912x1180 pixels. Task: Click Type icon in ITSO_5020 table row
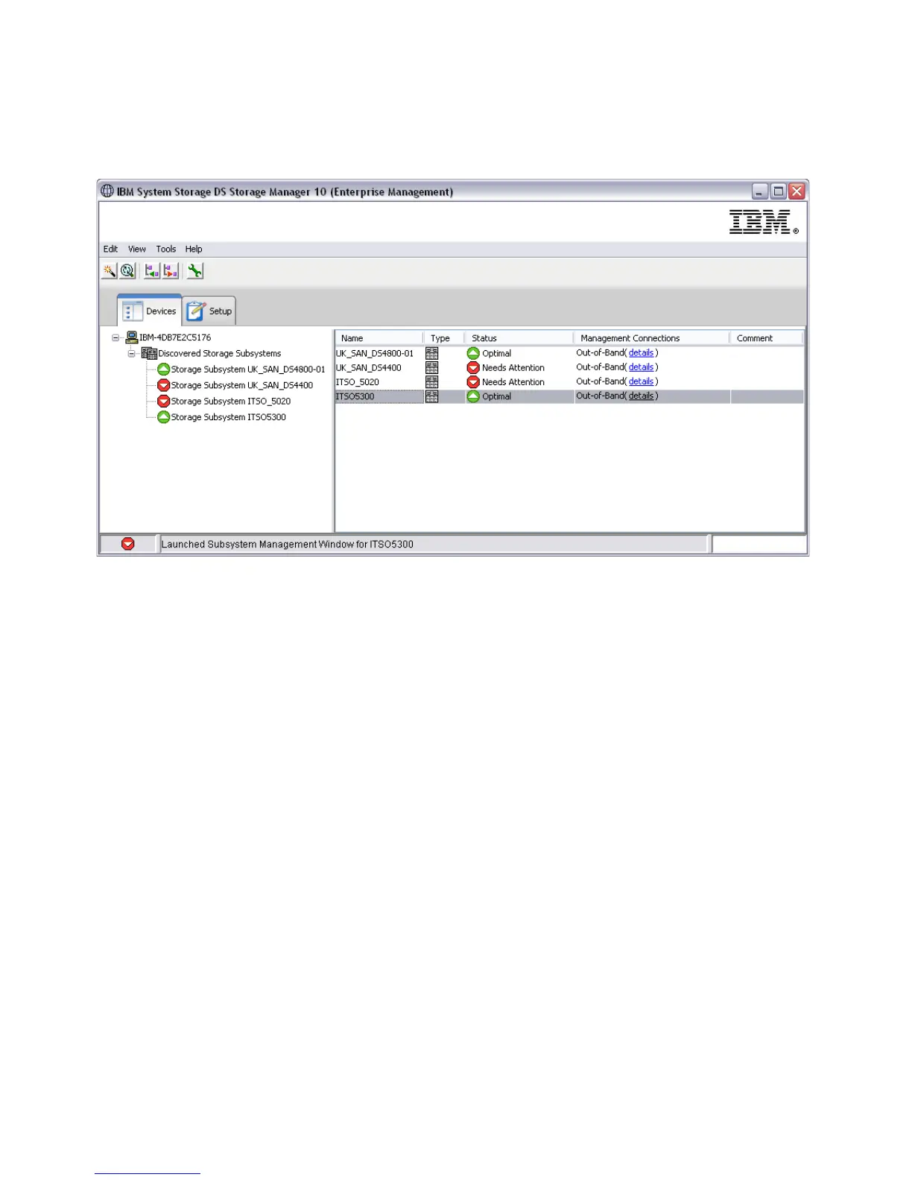[x=431, y=381]
